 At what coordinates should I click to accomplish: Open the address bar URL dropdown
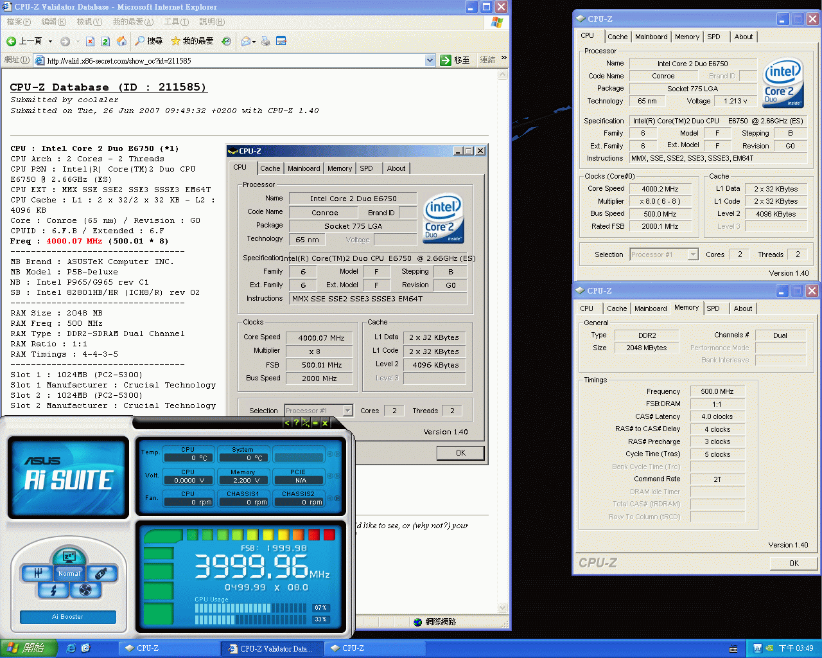(x=430, y=60)
